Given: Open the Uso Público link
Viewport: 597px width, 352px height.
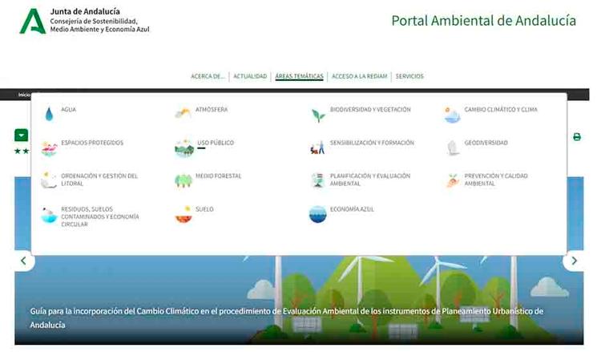Looking at the screenshot, I should coord(216,143).
